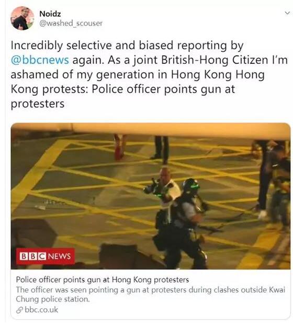
Task: Click the 'Chung police station.' description line
Action: tap(53, 299)
